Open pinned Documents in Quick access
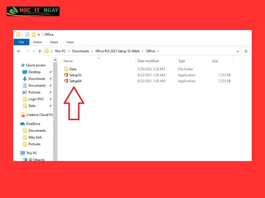 pos(37,85)
